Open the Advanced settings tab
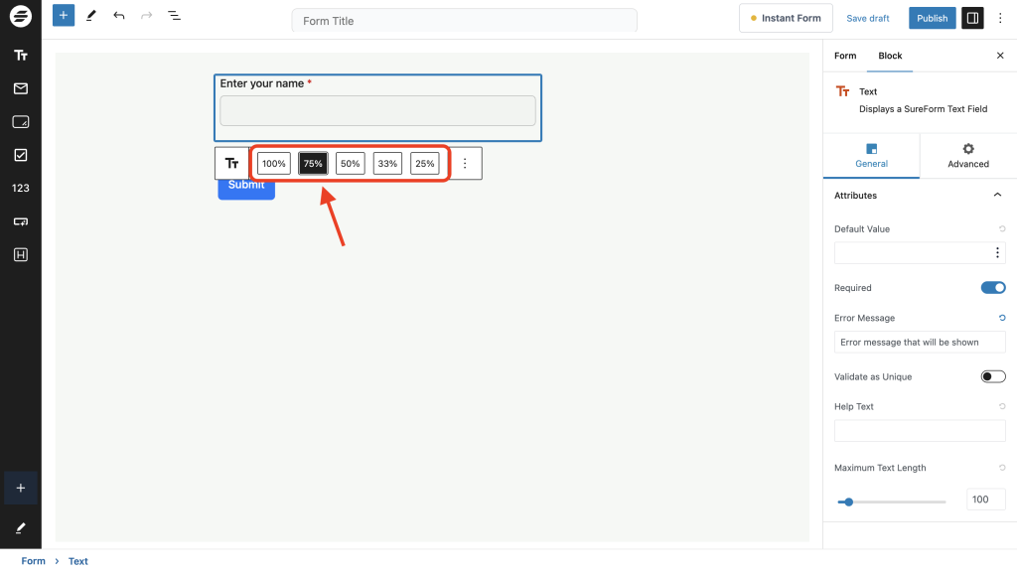Image resolution: width=1017 pixels, height=573 pixels. (967, 156)
